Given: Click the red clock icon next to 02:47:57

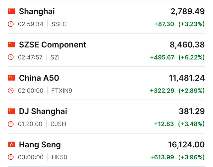Looking at the screenshot, I should click(11, 57).
